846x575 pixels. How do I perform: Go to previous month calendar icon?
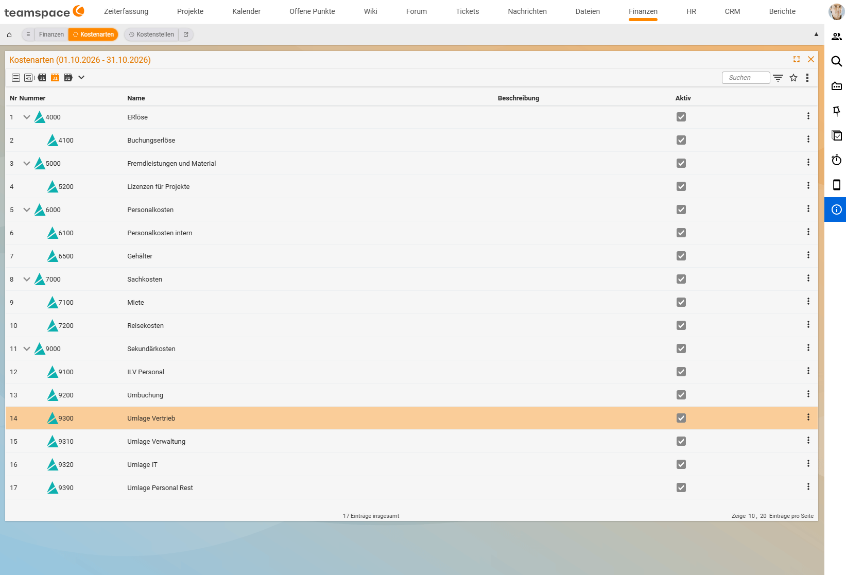42,78
